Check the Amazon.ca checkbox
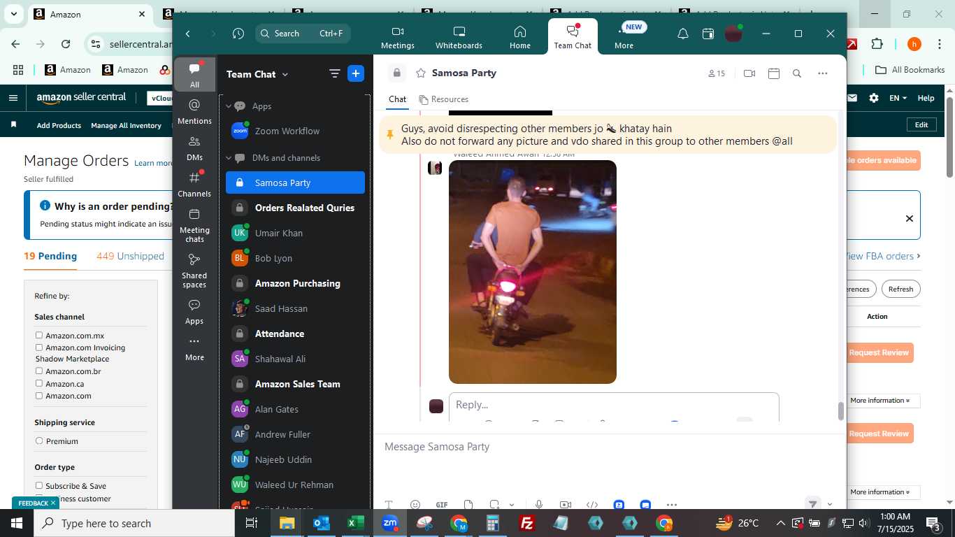 click(39, 384)
